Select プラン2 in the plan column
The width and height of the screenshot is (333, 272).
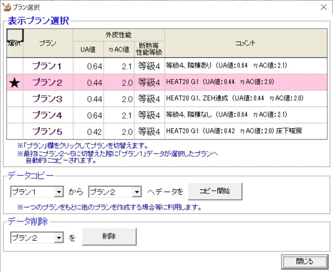[x=48, y=82]
